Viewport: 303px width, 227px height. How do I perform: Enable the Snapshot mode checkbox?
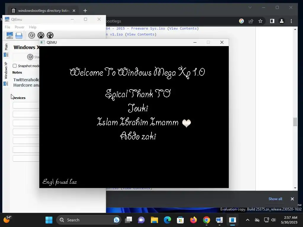pos(15,66)
